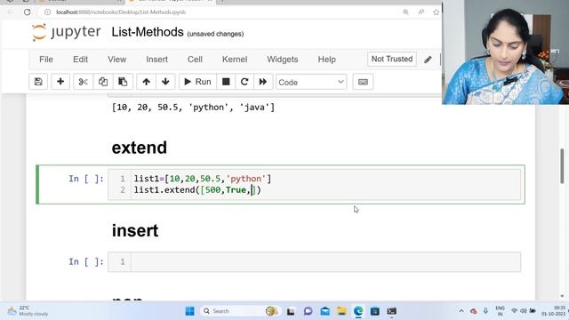Open the terminal icon on the taskbar
The width and height of the screenshot is (569, 320).
coord(391,311)
